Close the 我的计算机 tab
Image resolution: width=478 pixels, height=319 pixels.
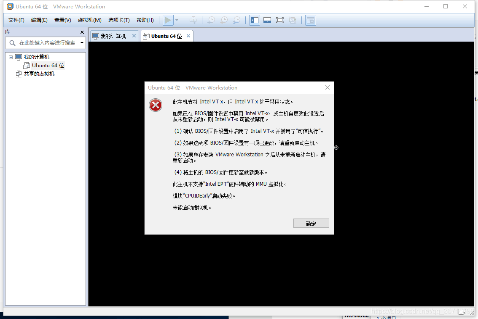pyautogui.click(x=134, y=36)
